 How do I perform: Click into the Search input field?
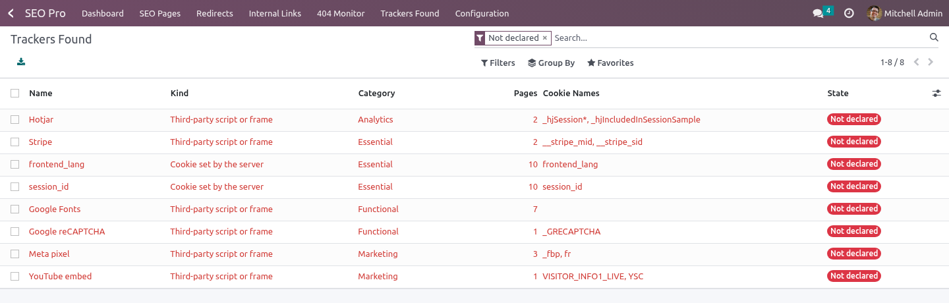(x=738, y=38)
